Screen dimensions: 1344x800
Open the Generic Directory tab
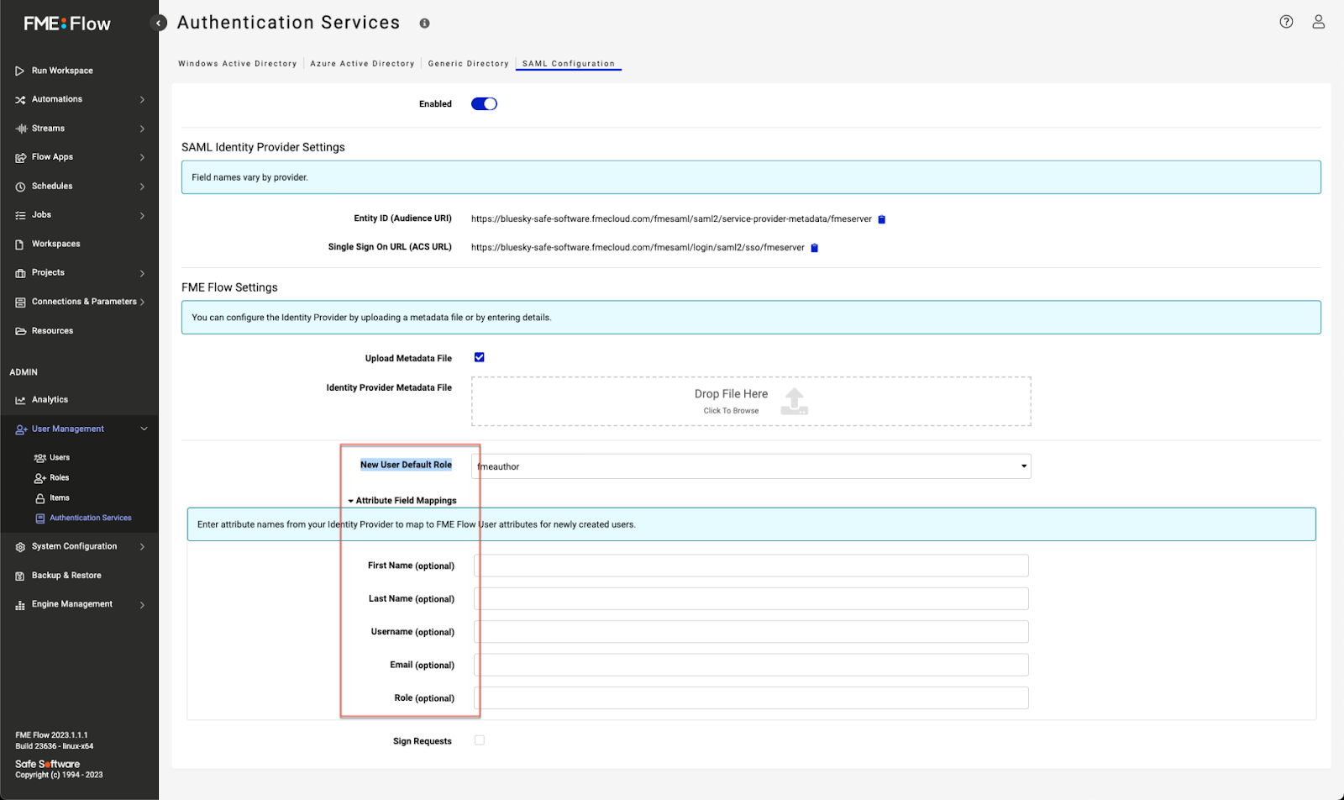[468, 63]
